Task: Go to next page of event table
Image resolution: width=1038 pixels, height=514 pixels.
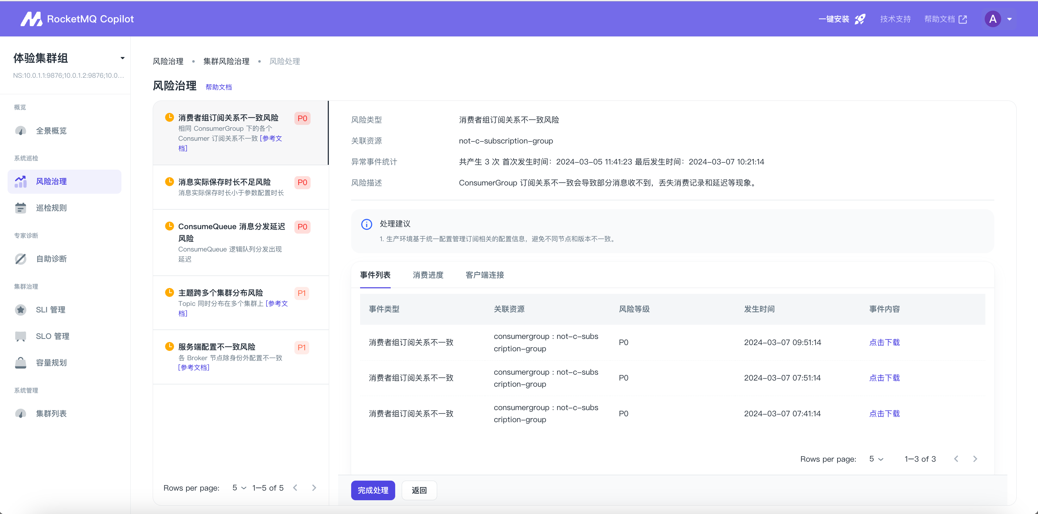Action: coord(975,459)
